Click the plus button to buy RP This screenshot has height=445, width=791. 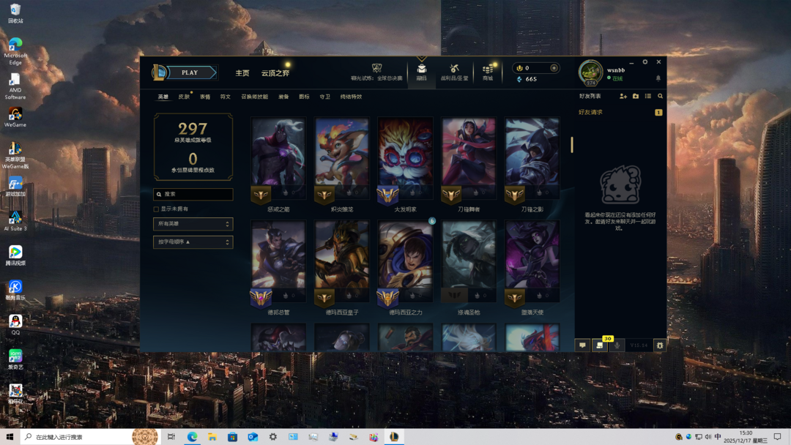(x=554, y=68)
